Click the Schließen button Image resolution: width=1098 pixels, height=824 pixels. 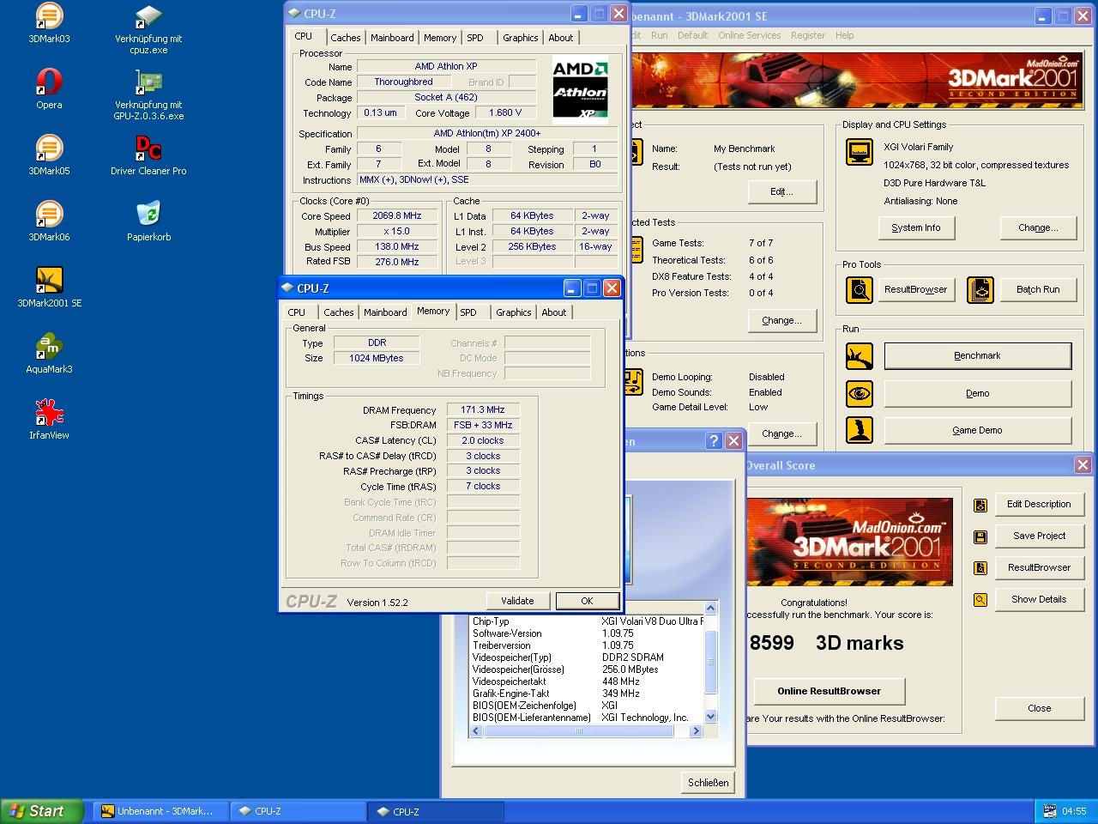(x=709, y=783)
